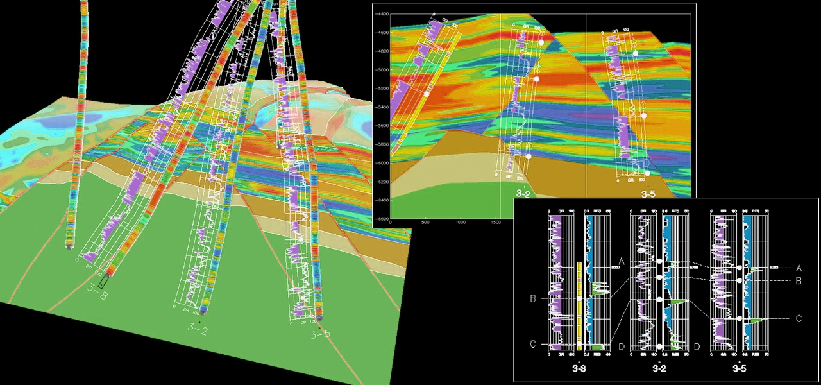Select the marker A label in the correlation panel
This screenshot has width=821, height=385.
(x=799, y=267)
